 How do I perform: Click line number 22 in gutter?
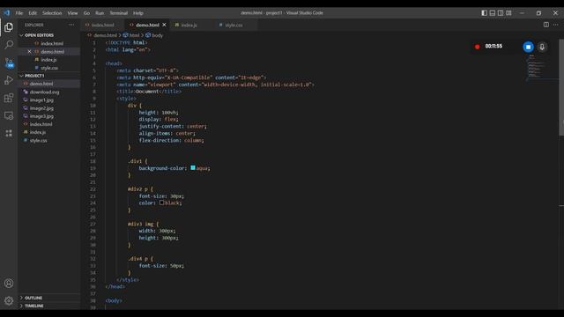(x=93, y=189)
